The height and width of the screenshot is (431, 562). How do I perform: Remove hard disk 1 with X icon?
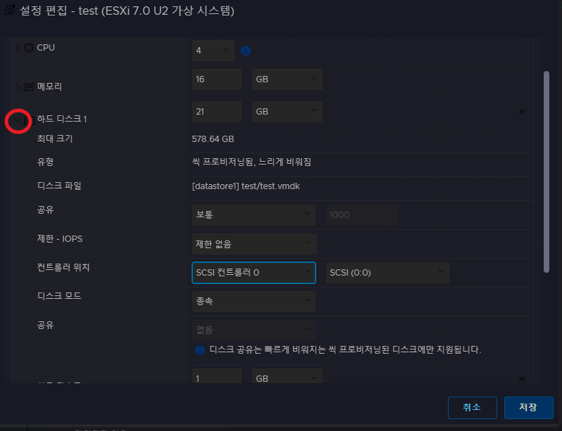(x=522, y=112)
